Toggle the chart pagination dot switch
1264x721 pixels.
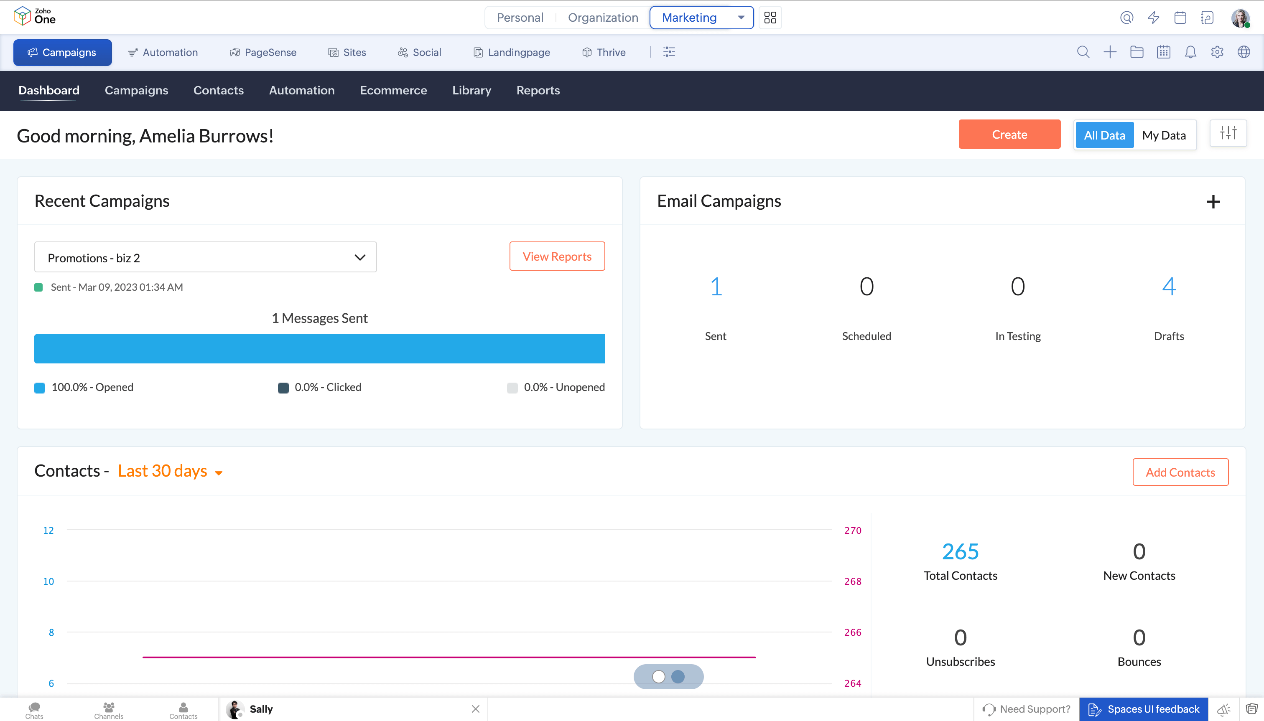click(668, 676)
